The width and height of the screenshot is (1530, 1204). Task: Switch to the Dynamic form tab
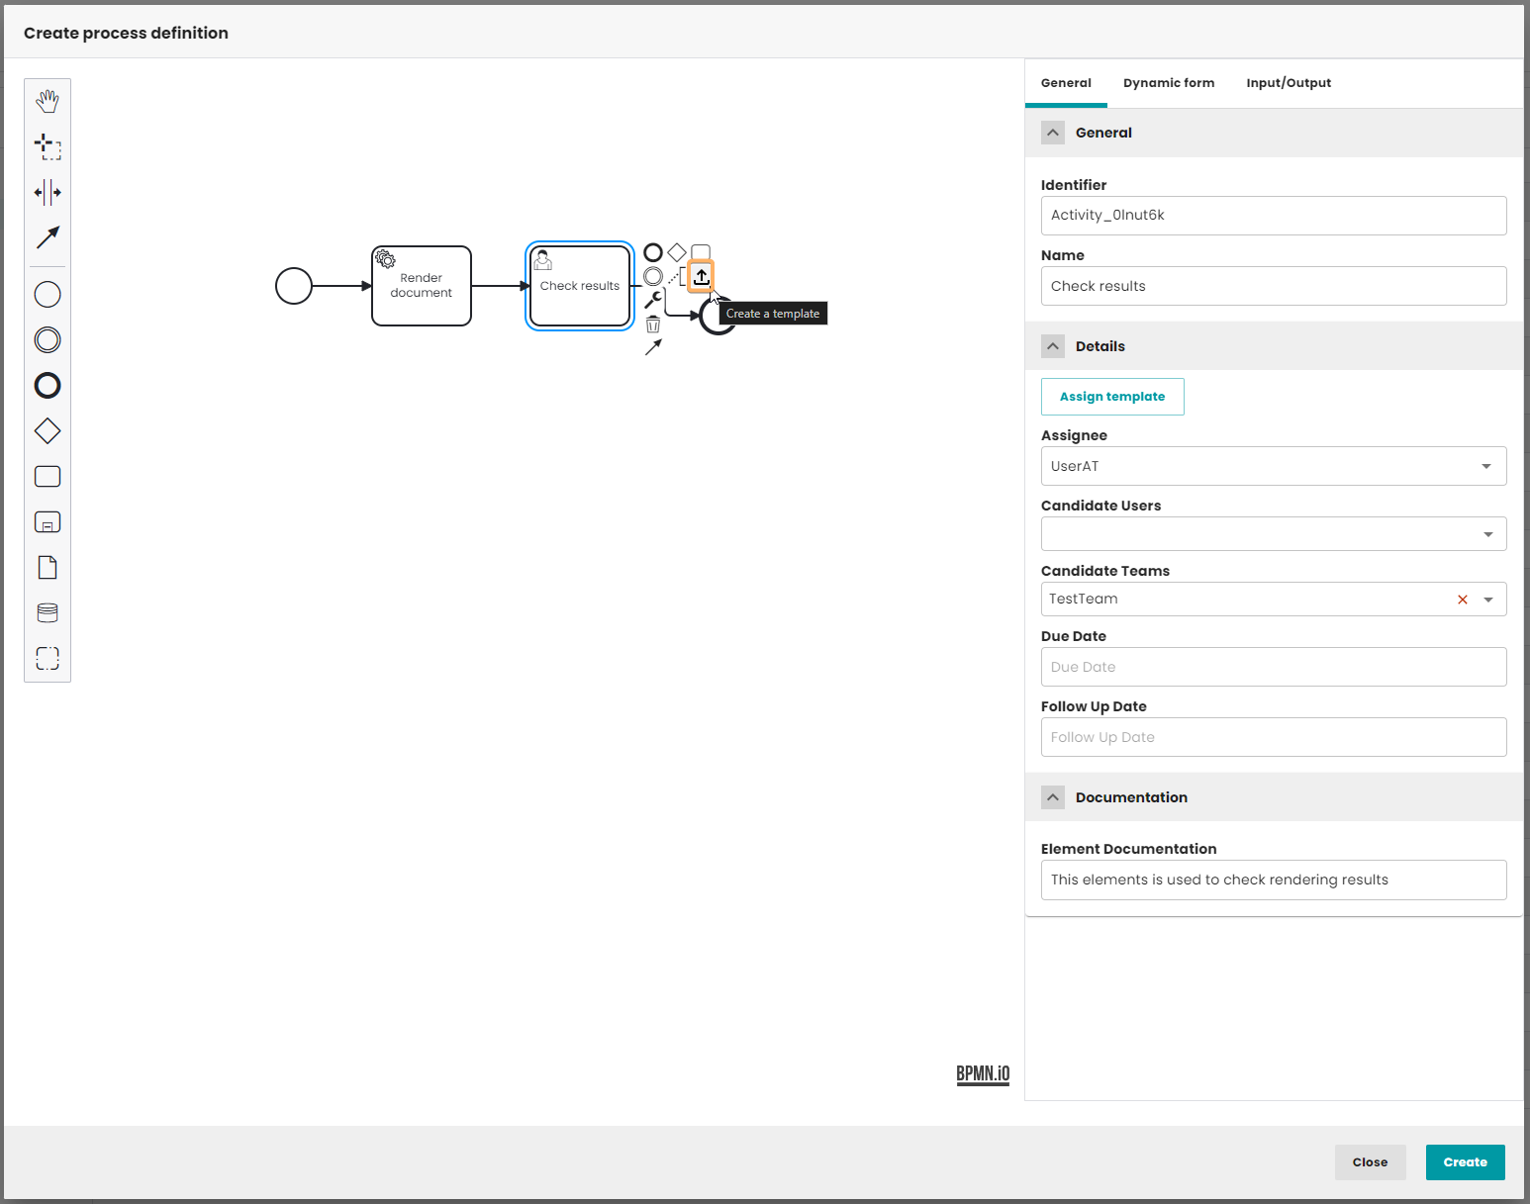pyautogui.click(x=1168, y=83)
